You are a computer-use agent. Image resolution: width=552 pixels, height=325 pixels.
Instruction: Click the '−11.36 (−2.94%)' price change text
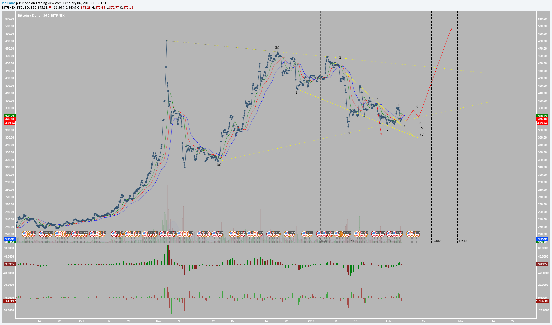(64, 8)
